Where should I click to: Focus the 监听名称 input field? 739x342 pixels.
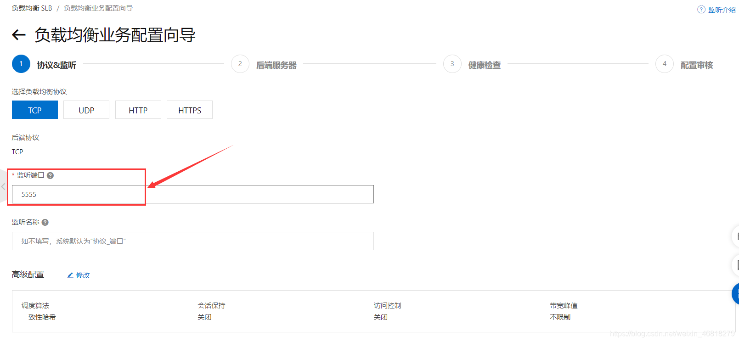tap(193, 241)
